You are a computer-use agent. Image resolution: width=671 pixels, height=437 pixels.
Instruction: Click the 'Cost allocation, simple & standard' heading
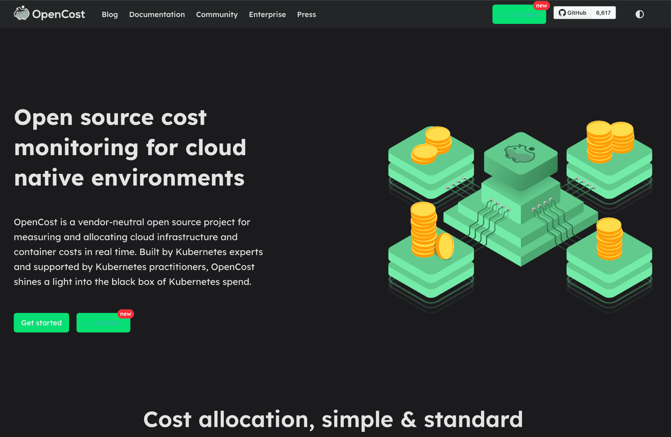click(333, 419)
